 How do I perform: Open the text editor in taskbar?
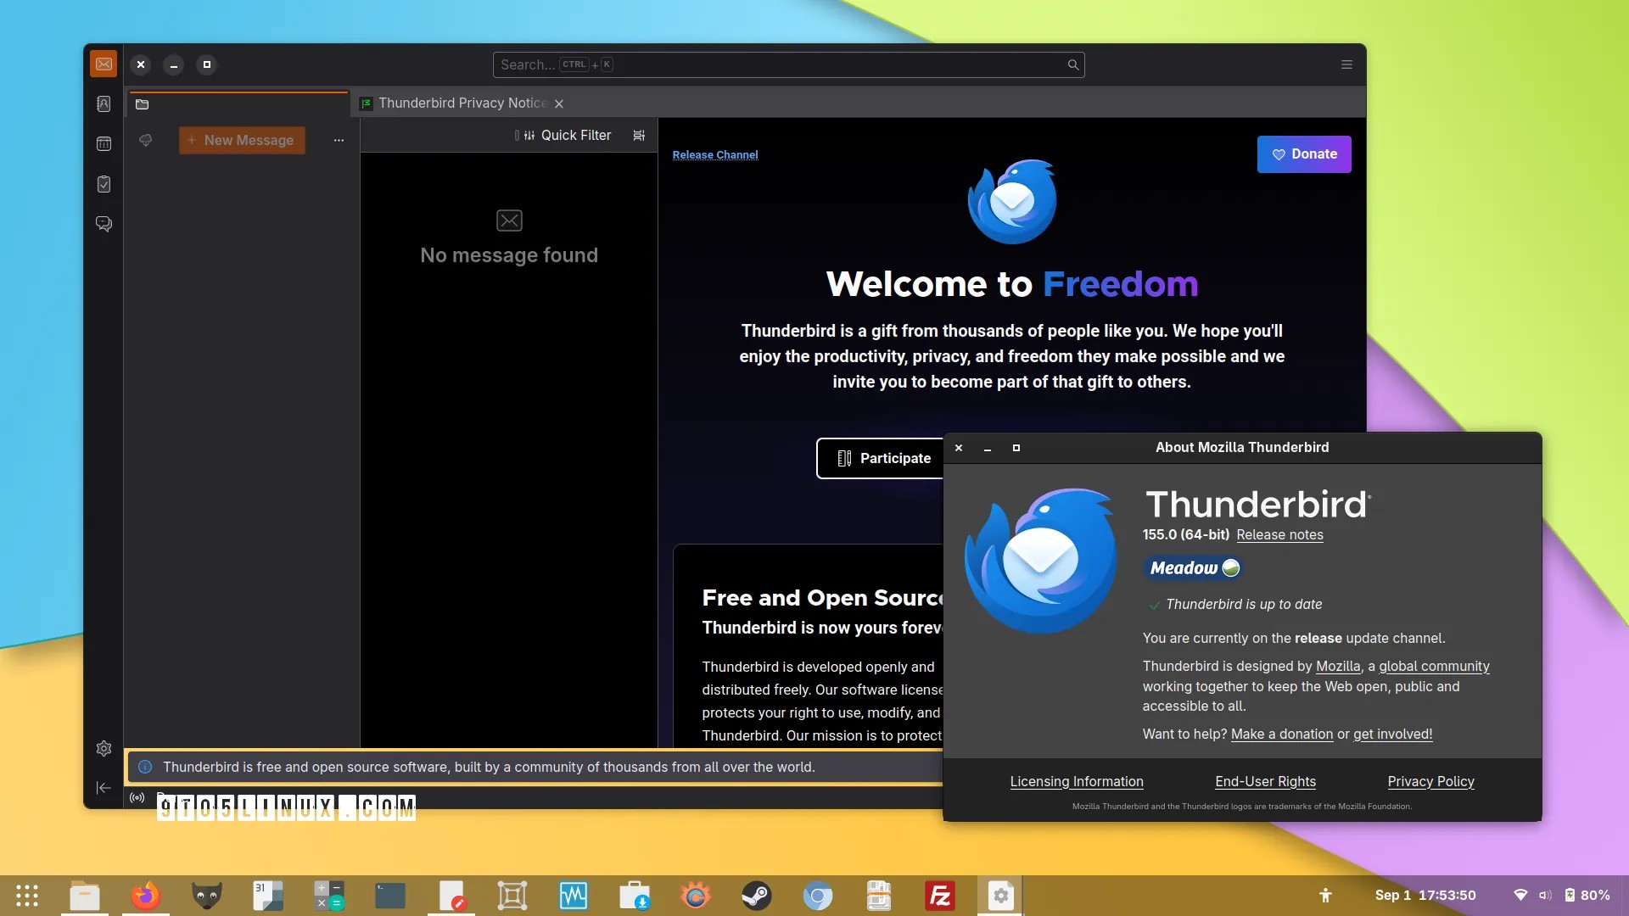click(x=451, y=896)
